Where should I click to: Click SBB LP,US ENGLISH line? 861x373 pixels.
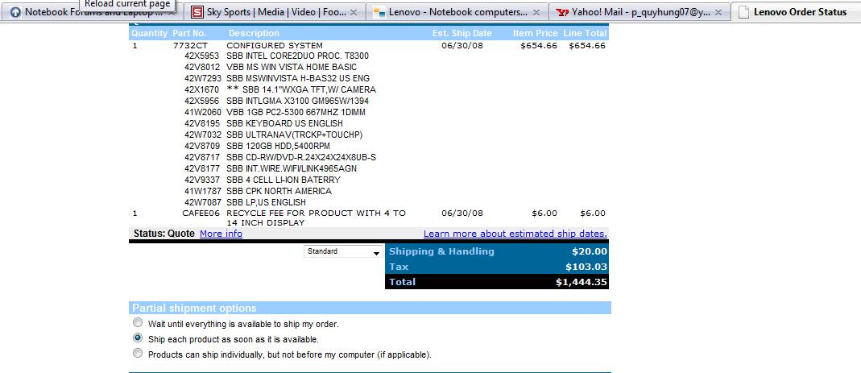pos(267,202)
